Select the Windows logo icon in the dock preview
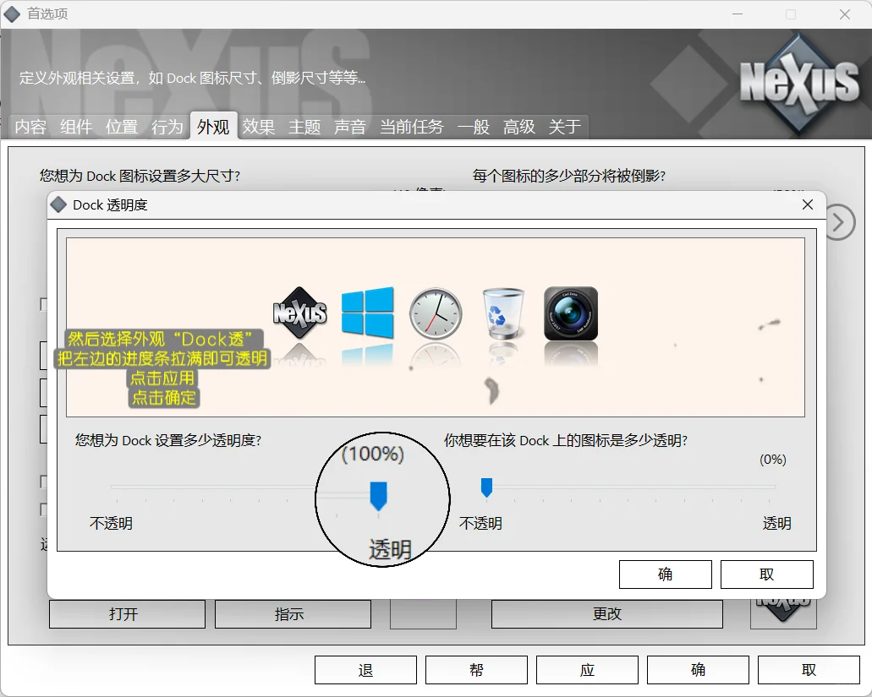The height and width of the screenshot is (697, 872). coord(368,310)
